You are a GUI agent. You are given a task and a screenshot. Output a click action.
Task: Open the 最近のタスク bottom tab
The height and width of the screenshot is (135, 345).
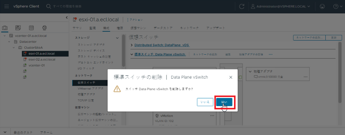[23, 133]
